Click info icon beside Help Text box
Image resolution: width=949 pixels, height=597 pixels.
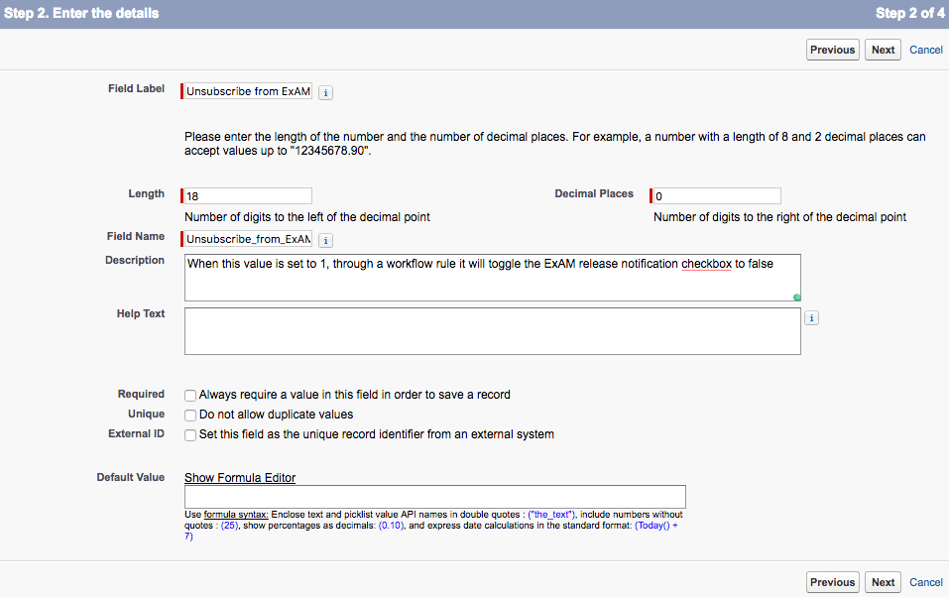(x=811, y=318)
